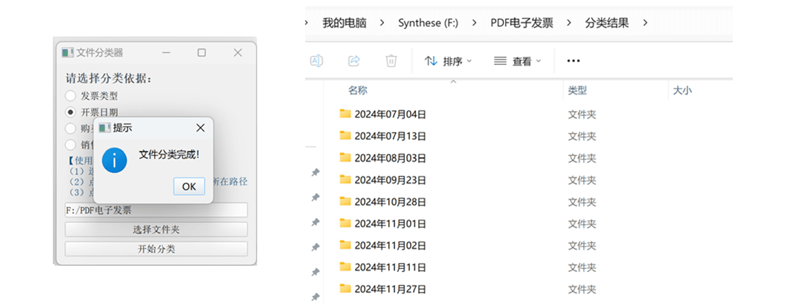Click PDF电子发票 breadcrumb in Explorer

tap(522, 23)
